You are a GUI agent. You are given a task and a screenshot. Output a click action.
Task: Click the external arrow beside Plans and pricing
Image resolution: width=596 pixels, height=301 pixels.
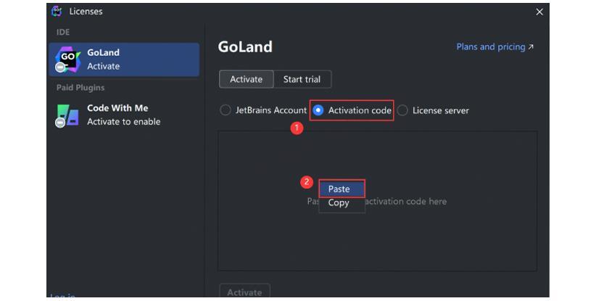click(x=531, y=46)
